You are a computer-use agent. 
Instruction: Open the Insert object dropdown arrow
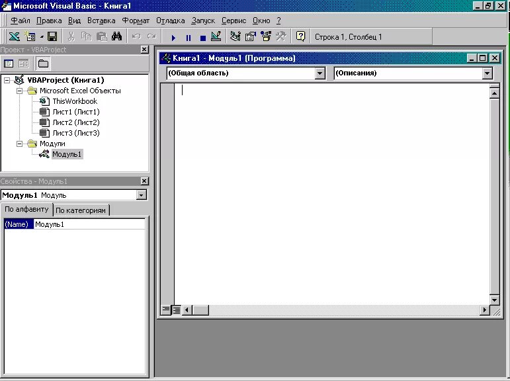(42, 37)
